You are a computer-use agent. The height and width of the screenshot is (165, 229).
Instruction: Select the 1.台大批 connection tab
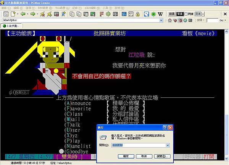point(11,26)
